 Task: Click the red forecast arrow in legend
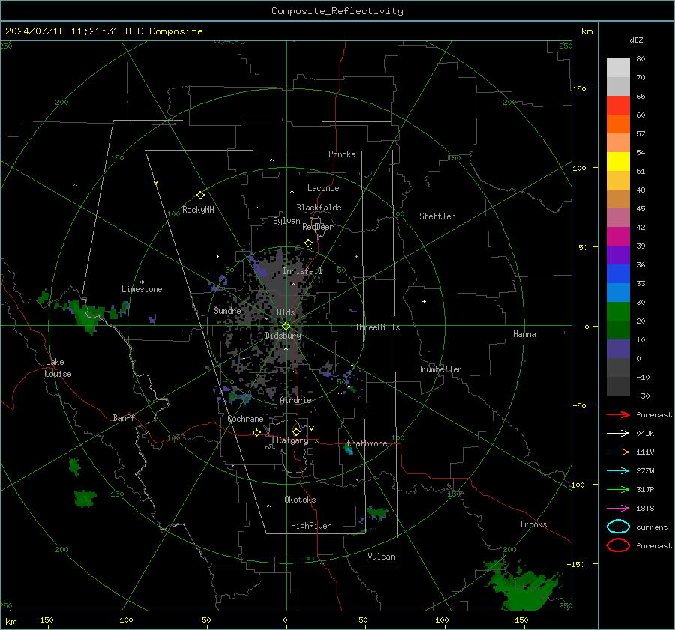(618, 414)
